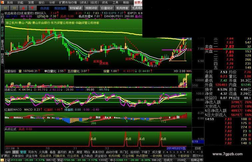This screenshot has height=162, width=252.
Task: Click the 6.31 low price marker on the candlestick chart
Action: [x=154, y=66]
